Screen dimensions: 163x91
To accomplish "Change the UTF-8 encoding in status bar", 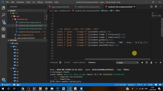I will pos(140,85).
